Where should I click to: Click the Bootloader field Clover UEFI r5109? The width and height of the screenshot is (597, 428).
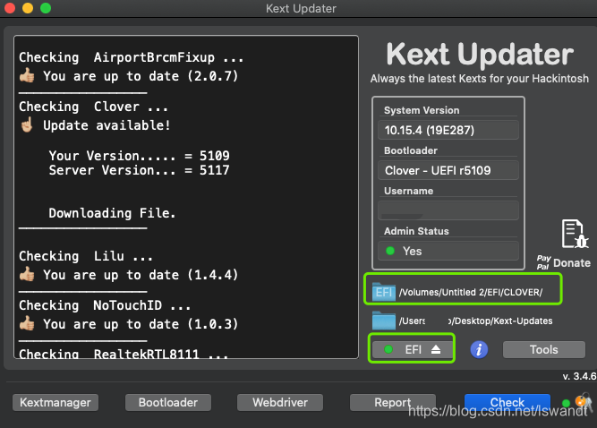pos(448,170)
